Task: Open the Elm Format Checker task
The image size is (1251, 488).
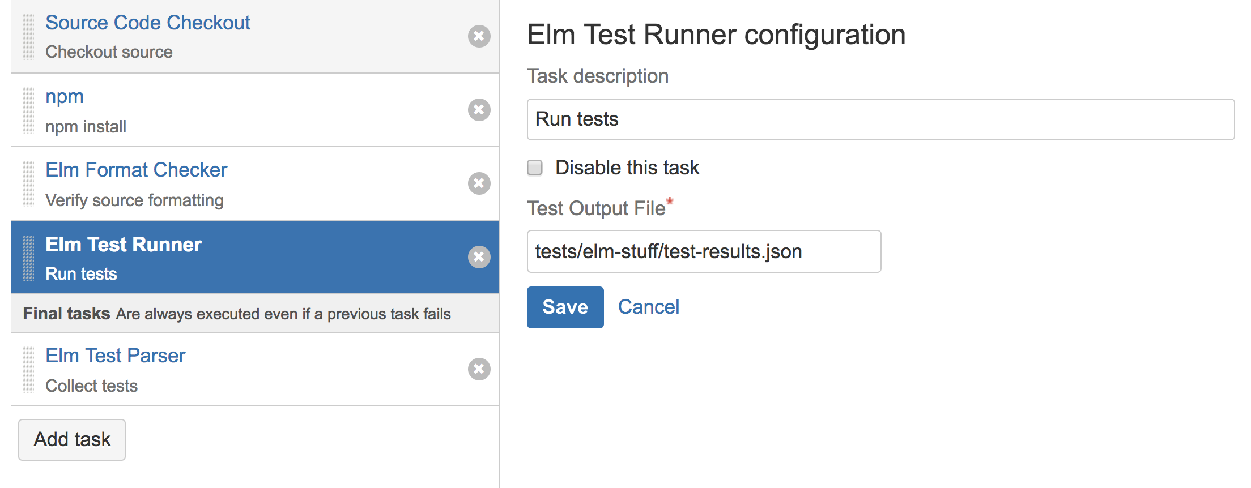Action: pos(136,170)
